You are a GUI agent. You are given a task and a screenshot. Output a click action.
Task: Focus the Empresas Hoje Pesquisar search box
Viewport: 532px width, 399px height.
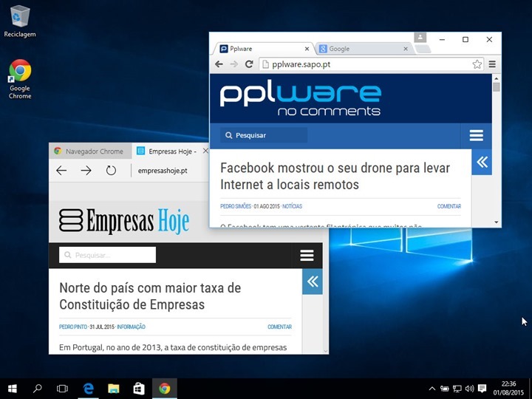tap(107, 255)
